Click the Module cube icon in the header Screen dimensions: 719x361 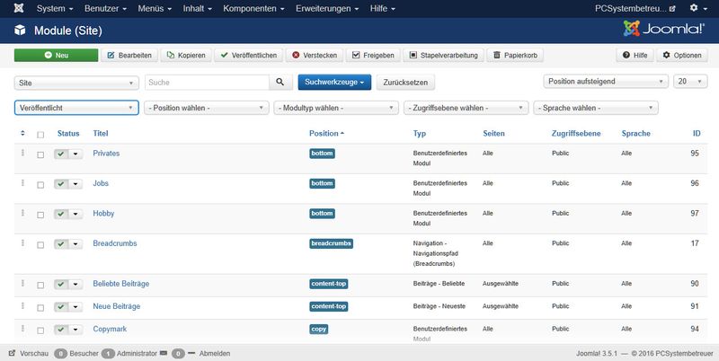click(20, 31)
